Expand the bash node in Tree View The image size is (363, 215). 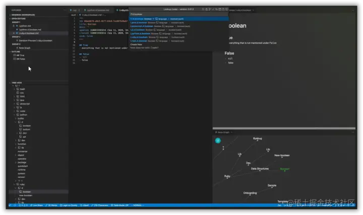[14, 89]
